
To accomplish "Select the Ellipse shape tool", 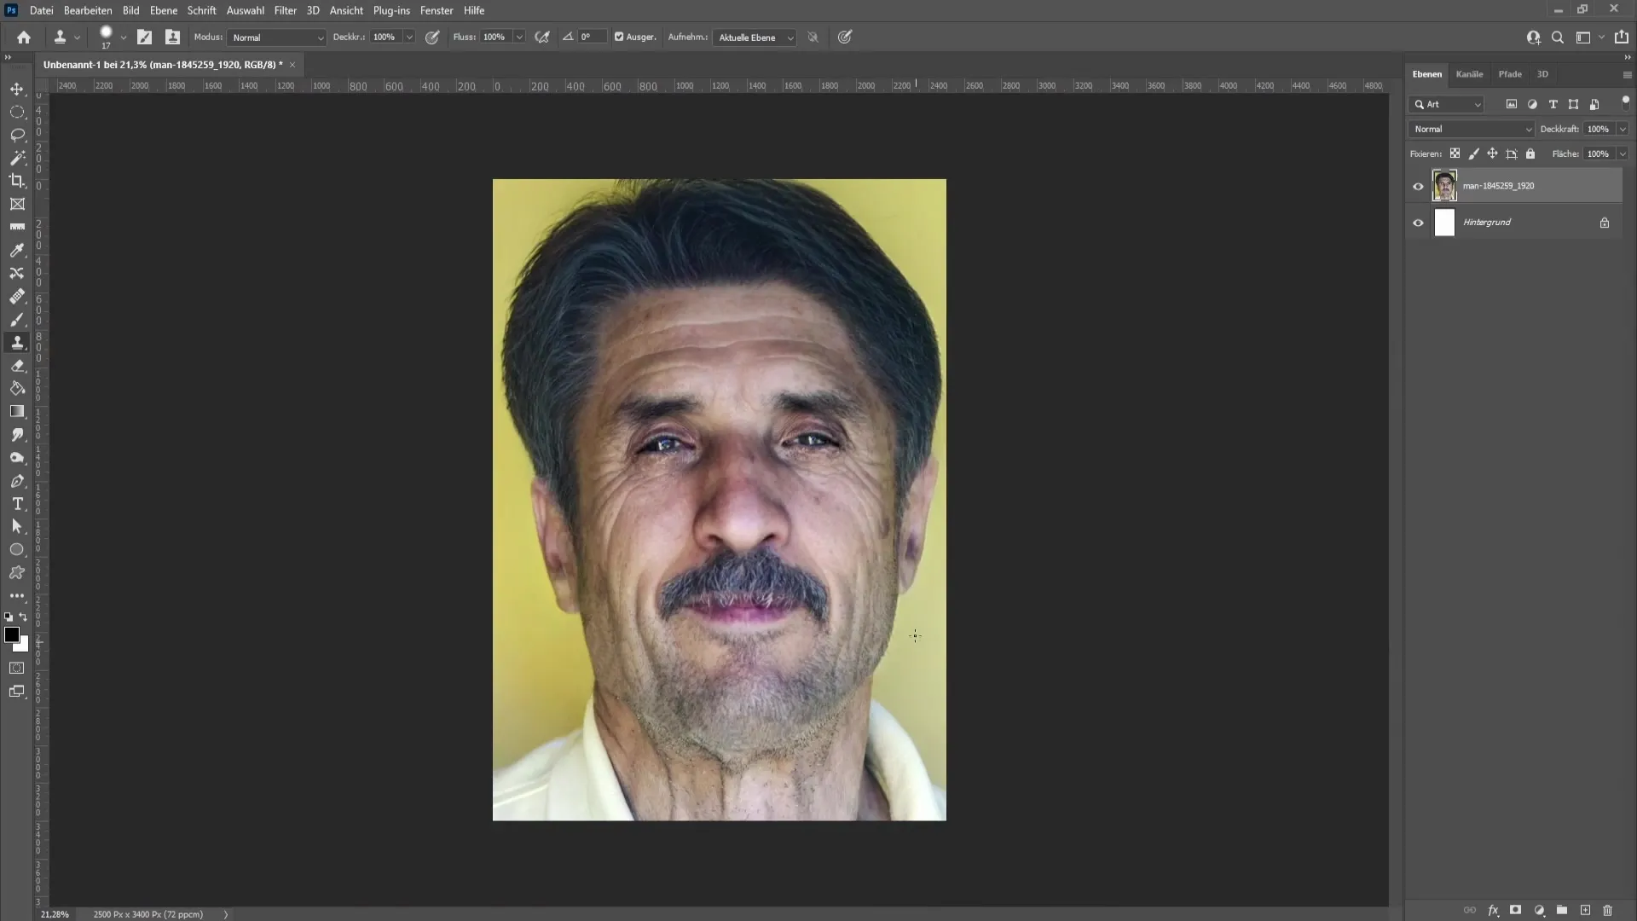I will (17, 550).
